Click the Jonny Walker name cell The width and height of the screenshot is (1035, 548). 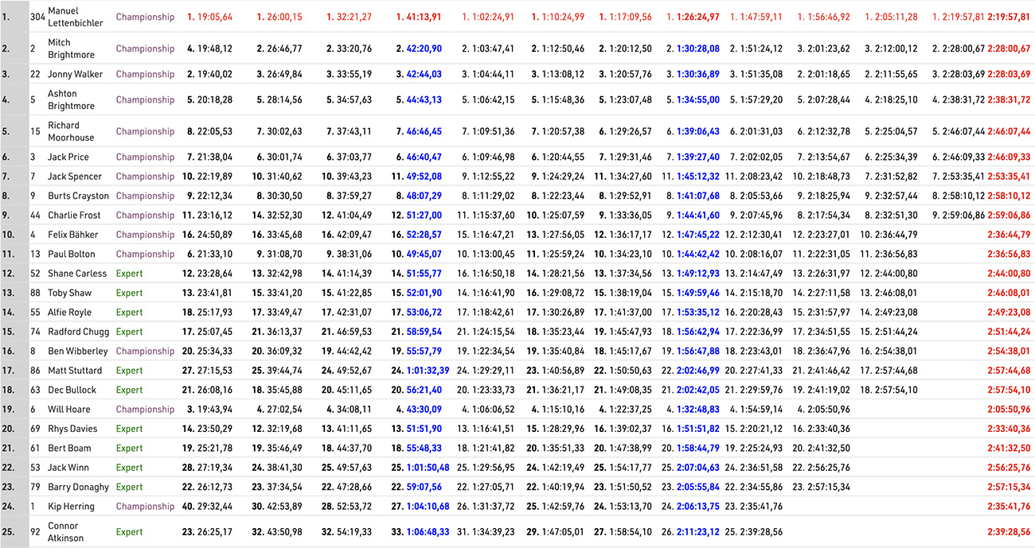pos(75,74)
